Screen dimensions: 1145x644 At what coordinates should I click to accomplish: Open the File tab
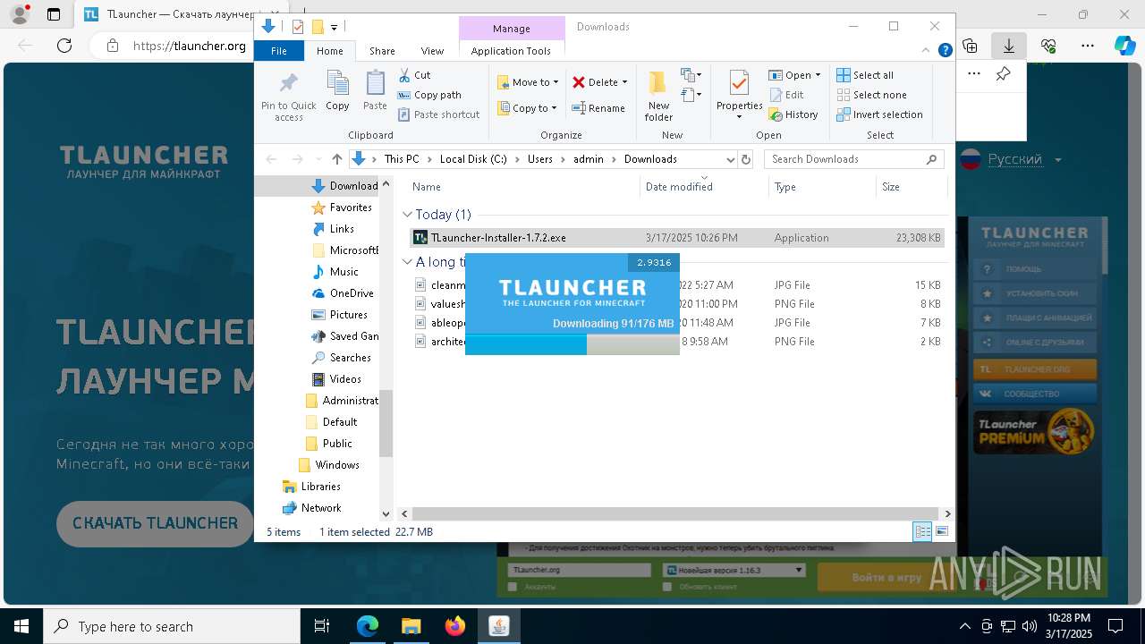tap(279, 51)
